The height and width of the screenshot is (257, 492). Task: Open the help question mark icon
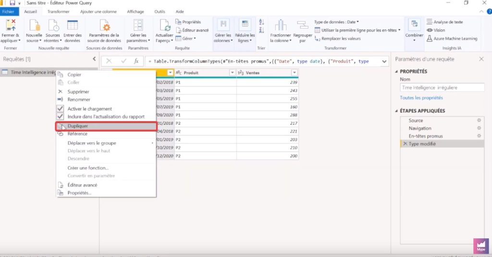pyautogui.click(x=489, y=12)
